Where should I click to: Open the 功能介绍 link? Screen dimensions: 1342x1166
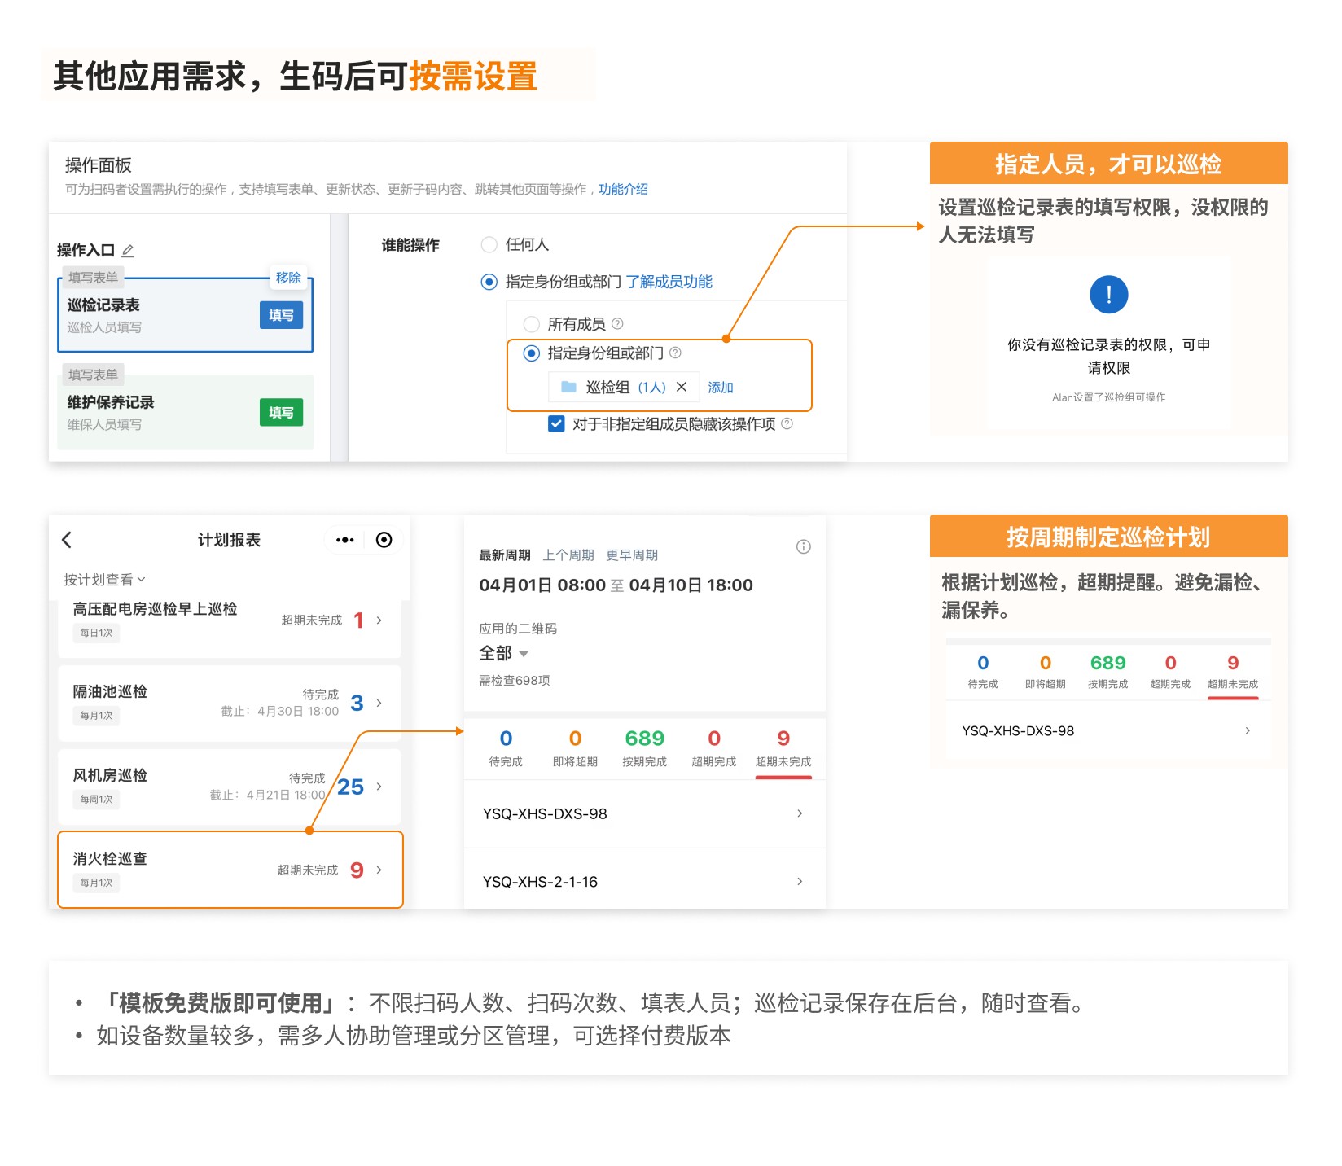(x=623, y=189)
